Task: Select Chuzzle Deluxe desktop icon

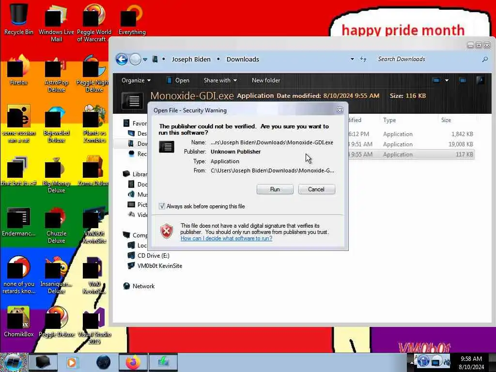Action: [56, 225]
